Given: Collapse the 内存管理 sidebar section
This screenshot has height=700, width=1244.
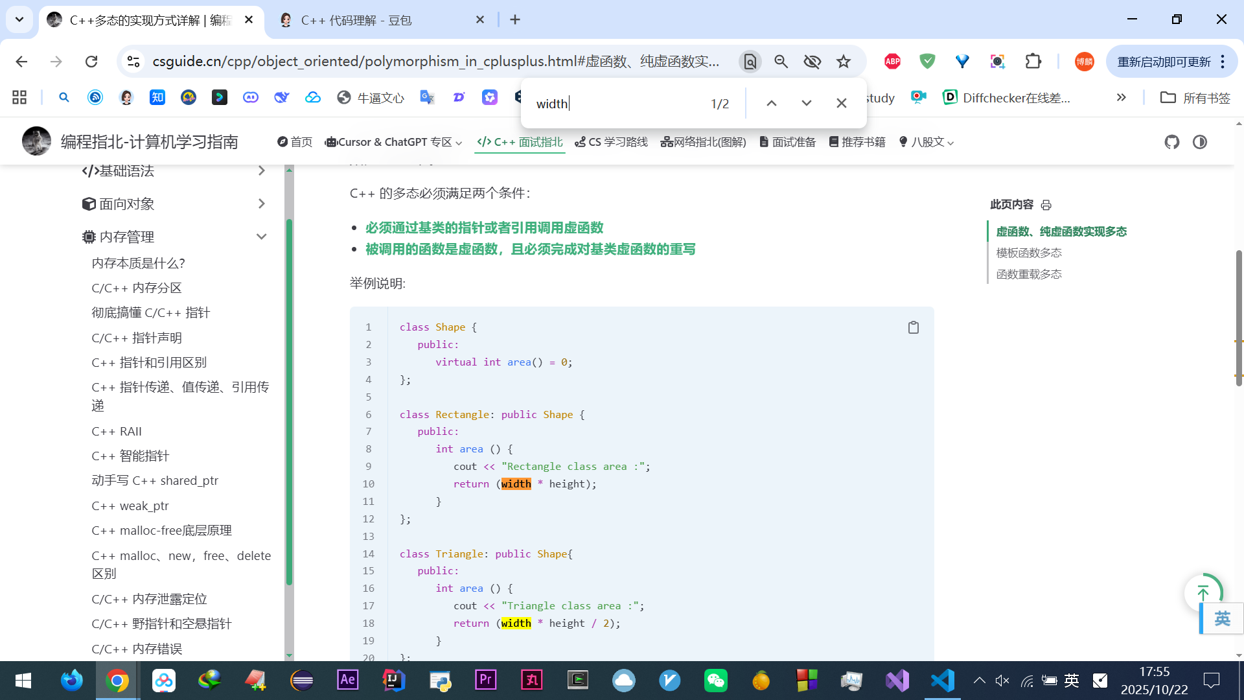Looking at the screenshot, I should (x=261, y=237).
